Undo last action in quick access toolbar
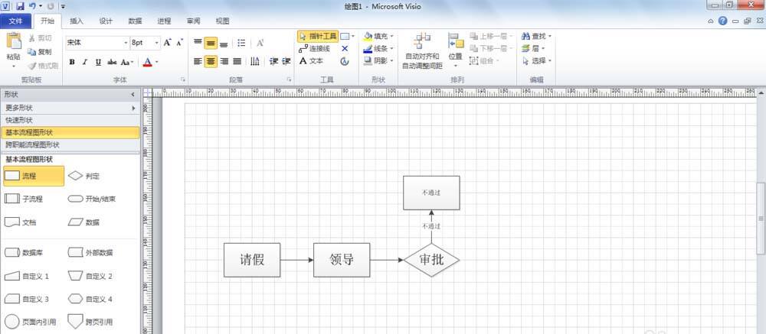This screenshot has width=766, height=334. point(32,6)
